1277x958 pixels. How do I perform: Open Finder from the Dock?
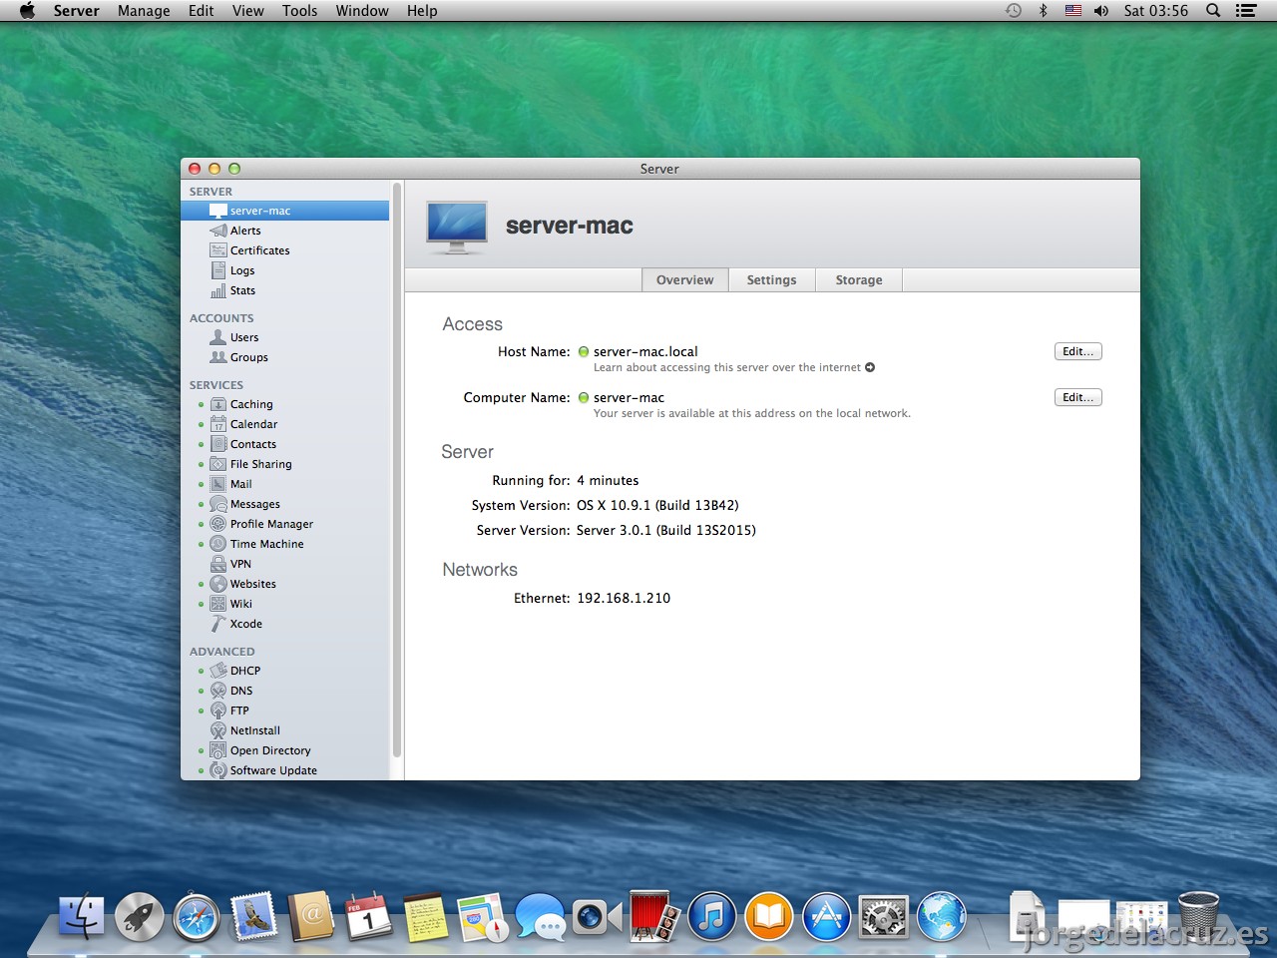82,916
